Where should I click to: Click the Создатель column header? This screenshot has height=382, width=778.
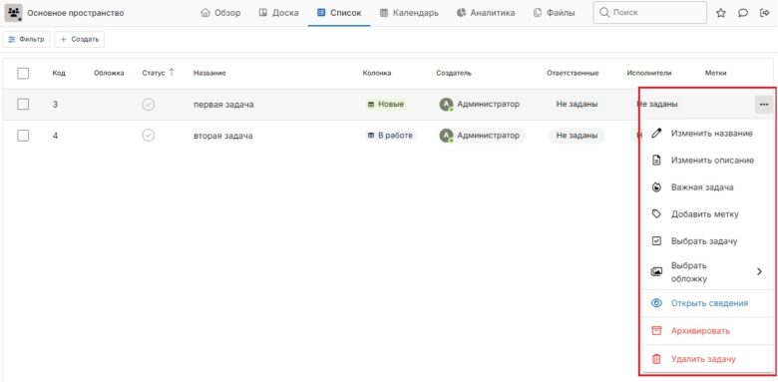[x=454, y=73]
